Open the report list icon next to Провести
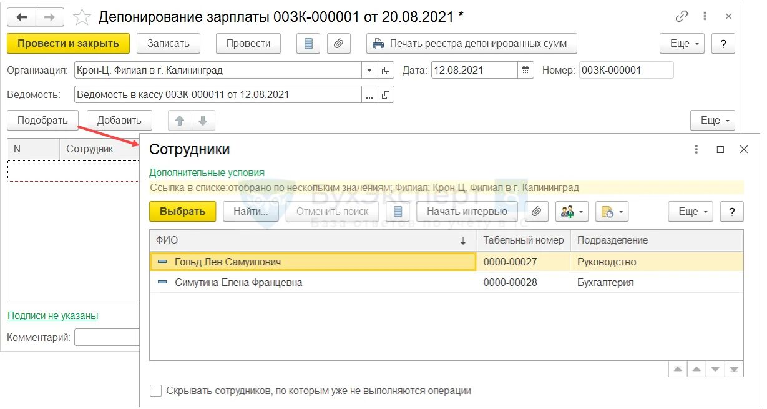 point(308,44)
